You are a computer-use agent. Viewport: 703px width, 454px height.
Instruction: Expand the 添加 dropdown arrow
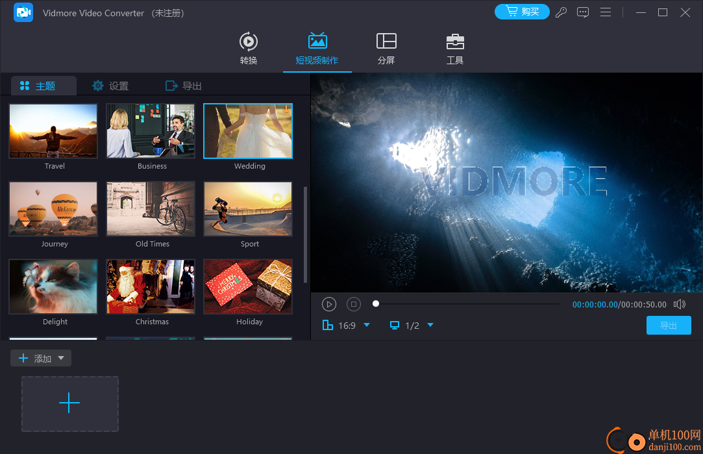click(x=62, y=358)
